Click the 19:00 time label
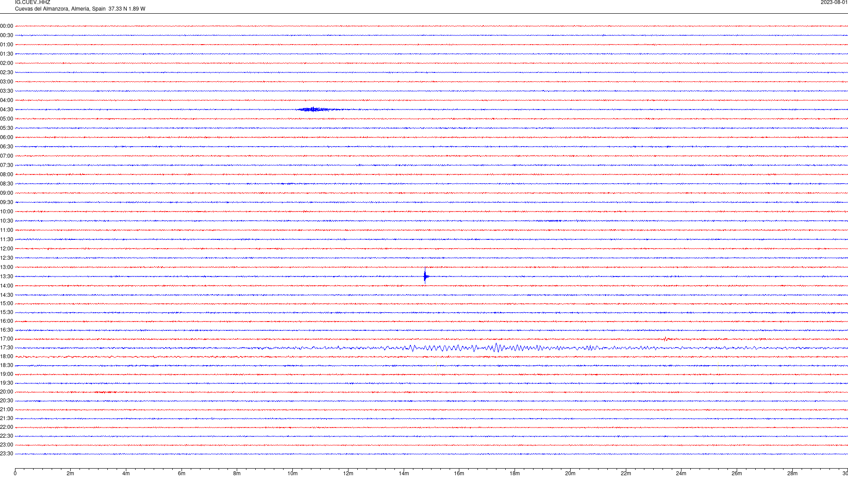This screenshot has width=848, height=477. [7, 374]
